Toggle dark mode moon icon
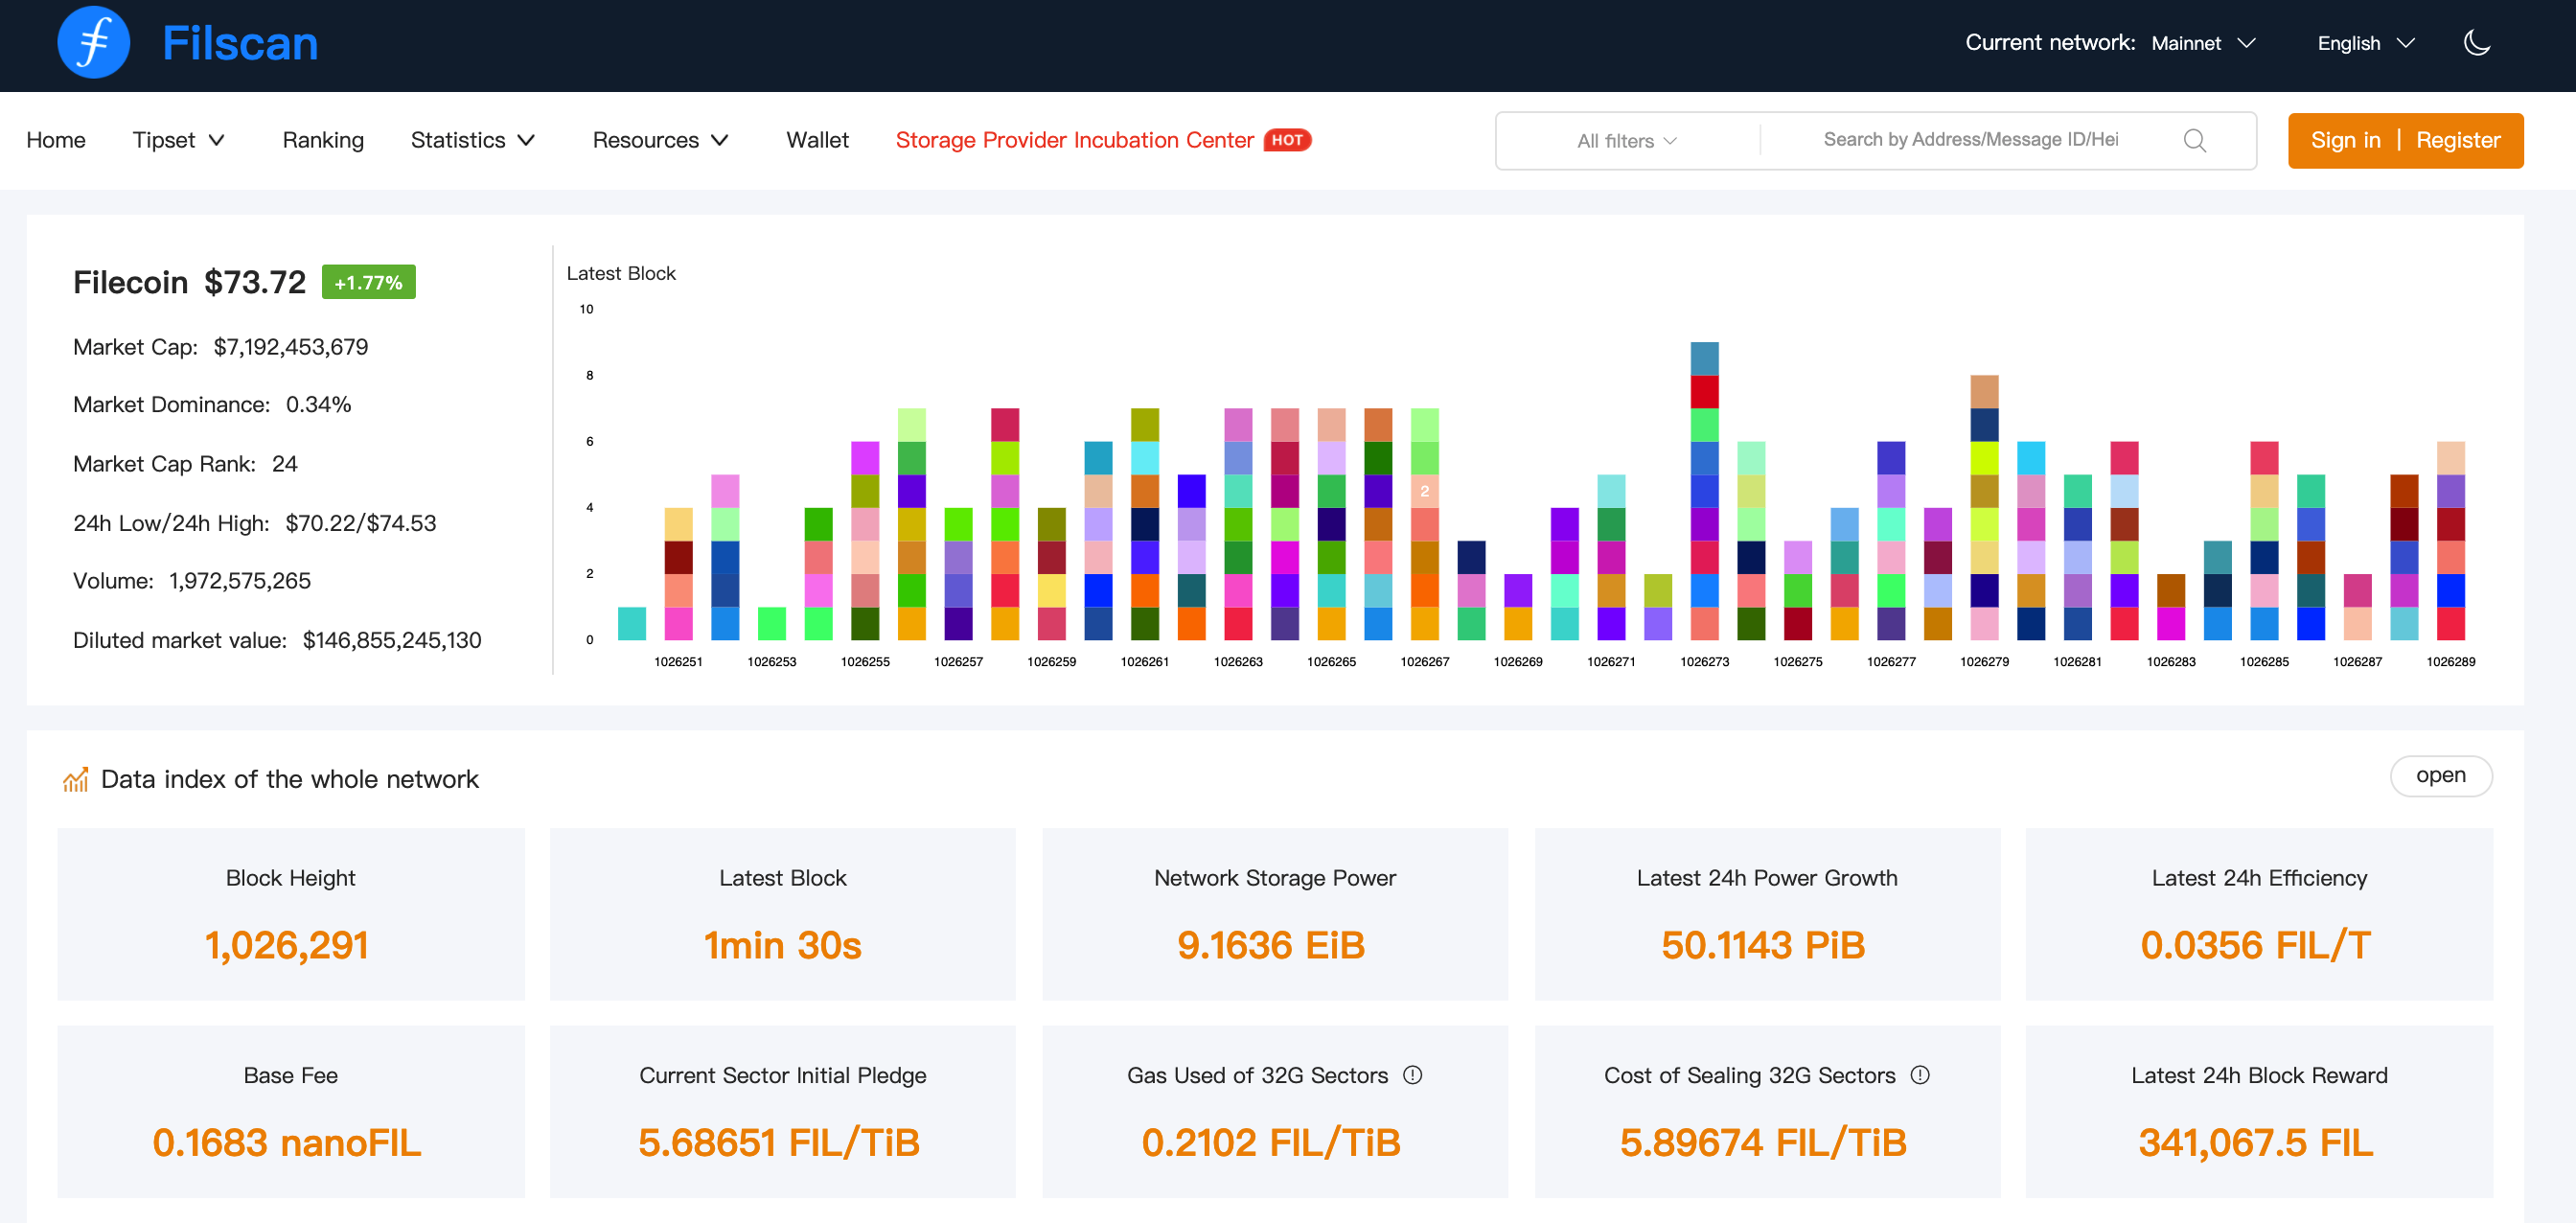 click(x=2476, y=43)
